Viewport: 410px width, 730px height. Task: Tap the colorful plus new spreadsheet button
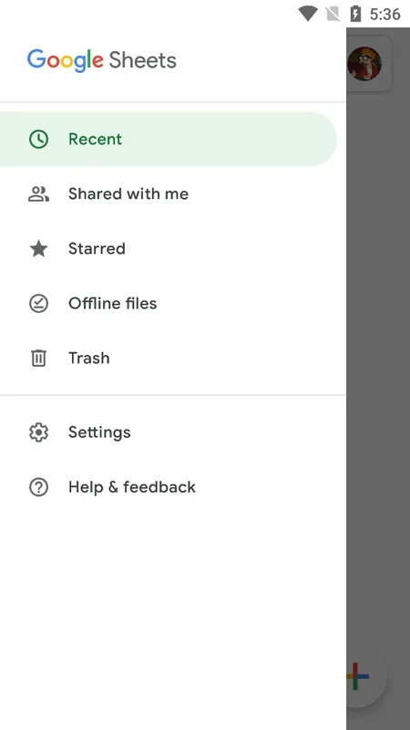coord(359,676)
